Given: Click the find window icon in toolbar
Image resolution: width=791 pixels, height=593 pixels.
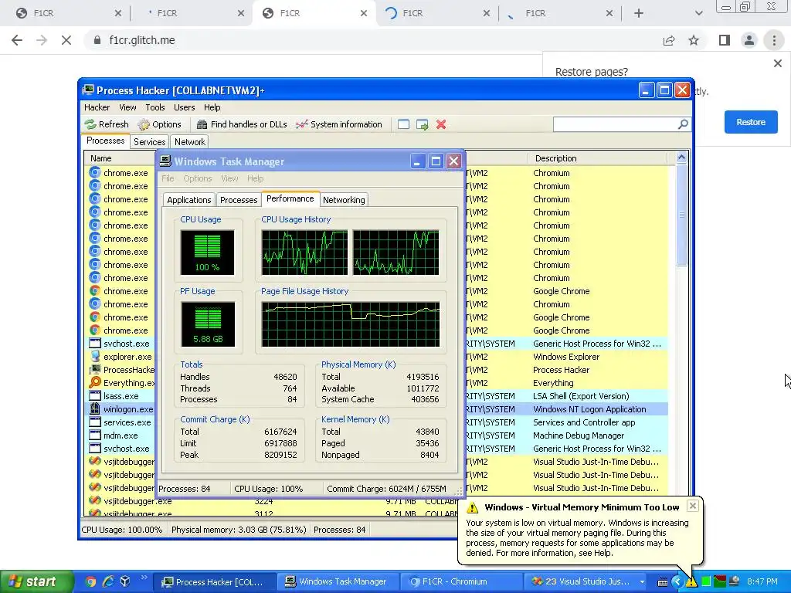Looking at the screenshot, I should pyautogui.click(x=403, y=124).
